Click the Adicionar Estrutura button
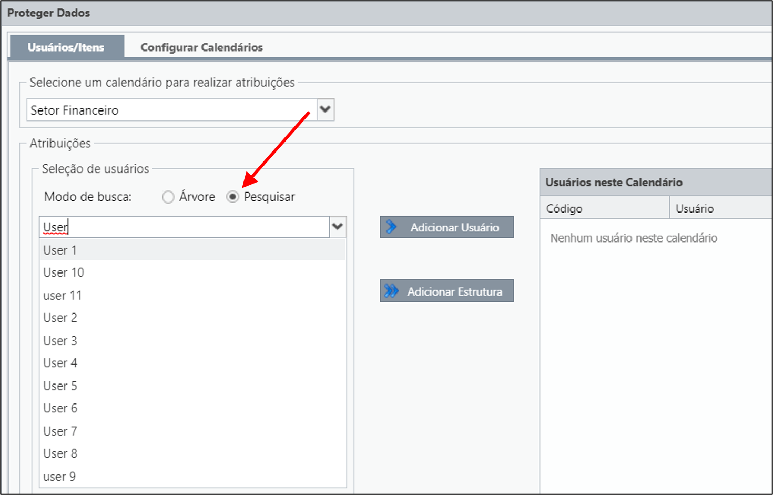Image resolution: width=773 pixels, height=495 pixels. coord(446,291)
